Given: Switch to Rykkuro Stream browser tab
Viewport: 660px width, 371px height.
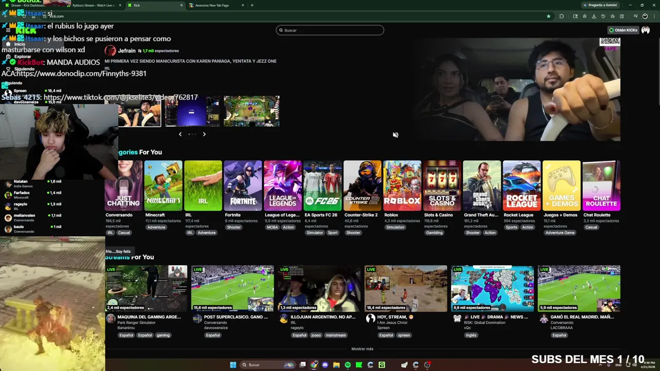Looking at the screenshot, I should coord(94,5).
